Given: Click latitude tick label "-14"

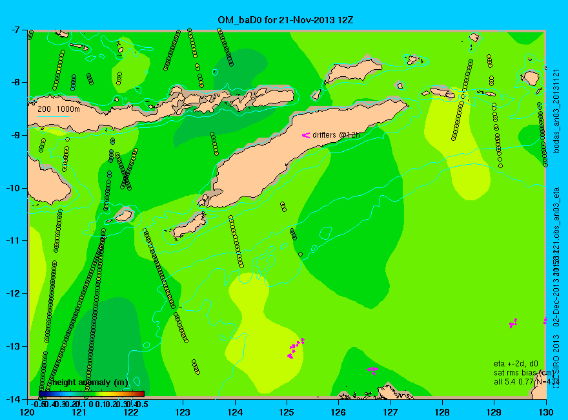Looking at the screenshot, I should [13, 399].
